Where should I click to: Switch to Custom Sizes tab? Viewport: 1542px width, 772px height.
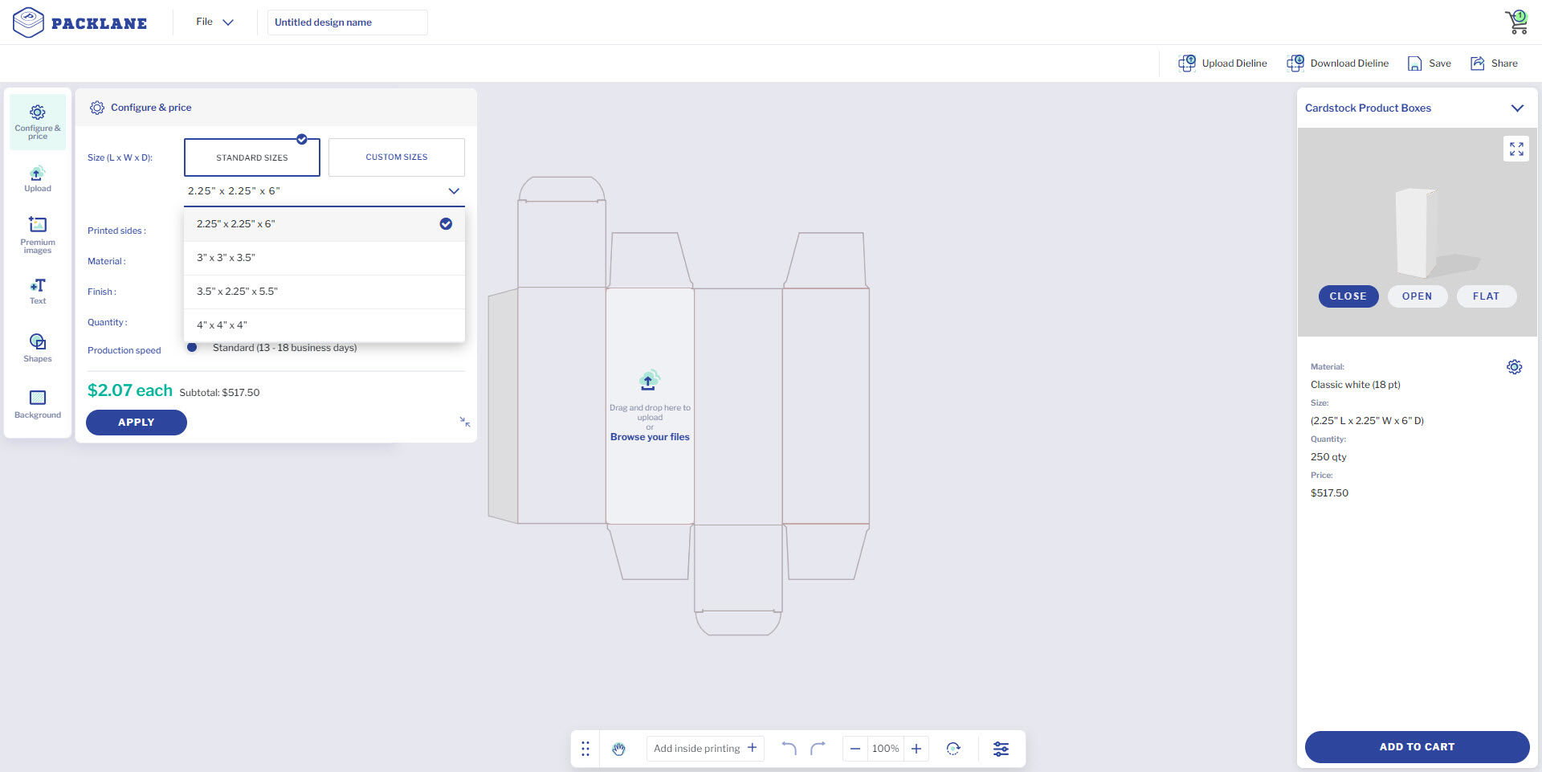tap(396, 157)
